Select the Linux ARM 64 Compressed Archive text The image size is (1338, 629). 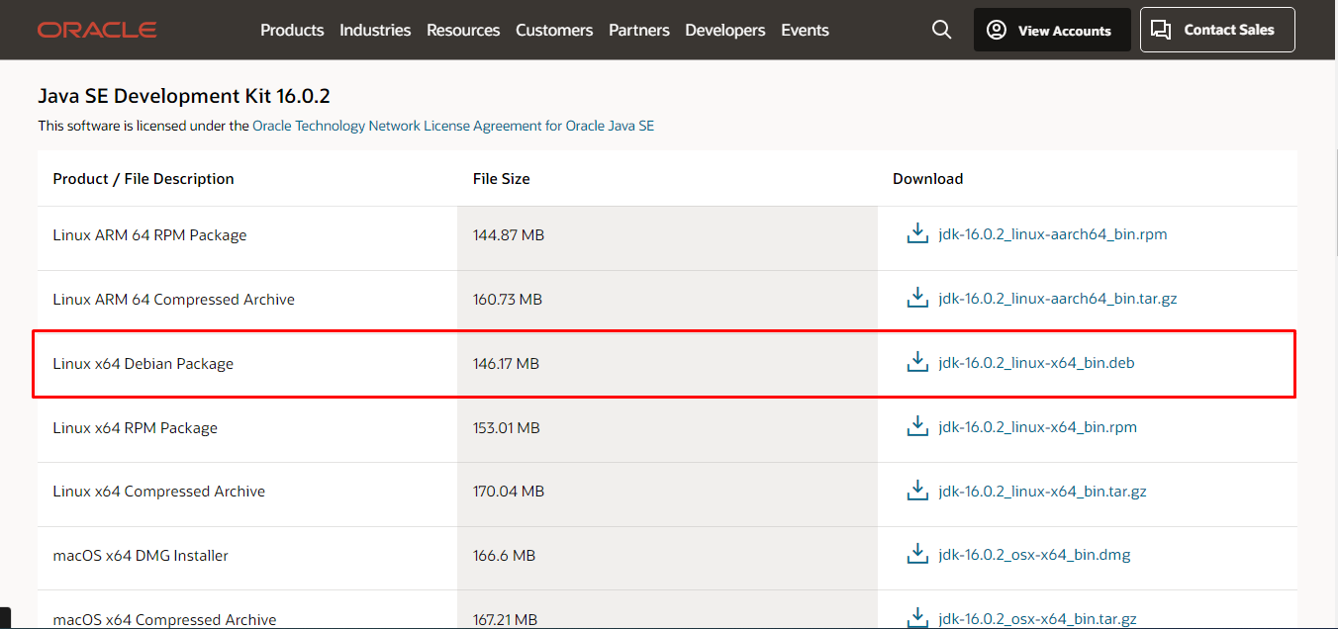click(x=173, y=300)
